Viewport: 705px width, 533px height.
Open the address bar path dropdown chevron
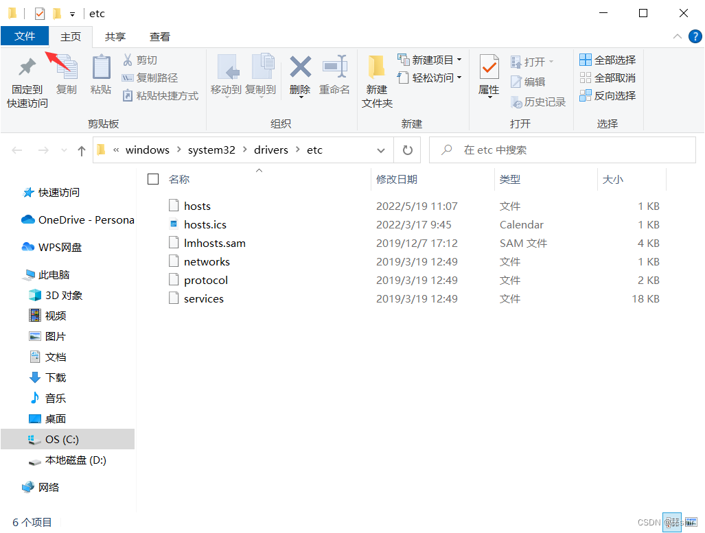(381, 150)
